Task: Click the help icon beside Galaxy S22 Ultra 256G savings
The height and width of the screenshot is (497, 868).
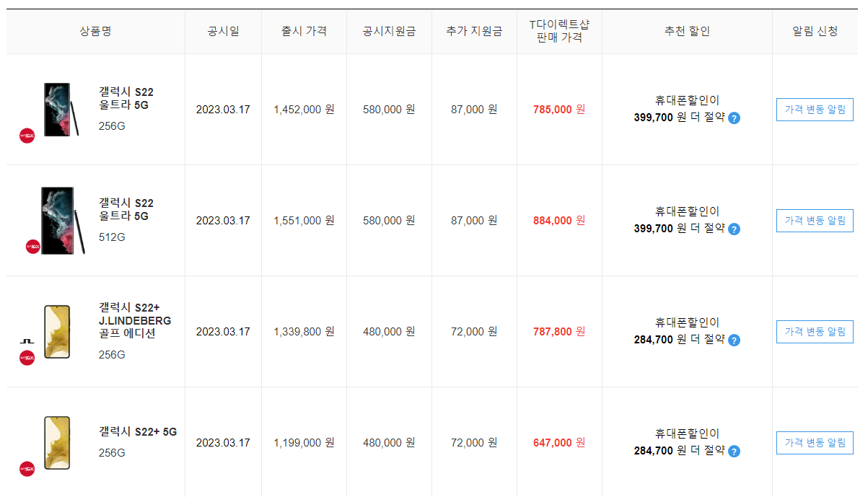Action: (x=735, y=120)
